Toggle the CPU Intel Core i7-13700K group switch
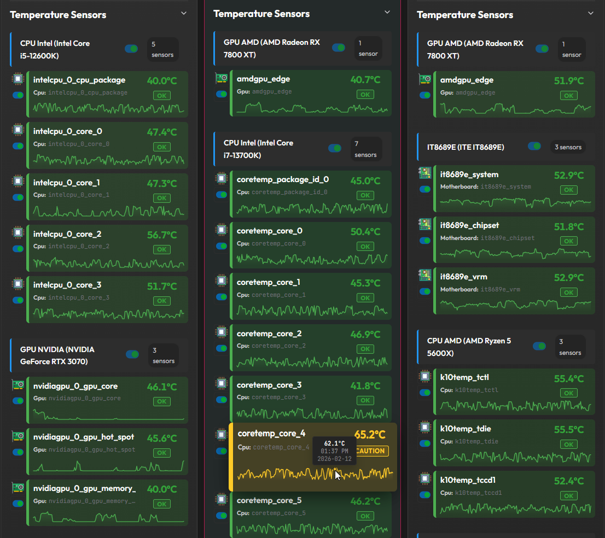 (335, 148)
